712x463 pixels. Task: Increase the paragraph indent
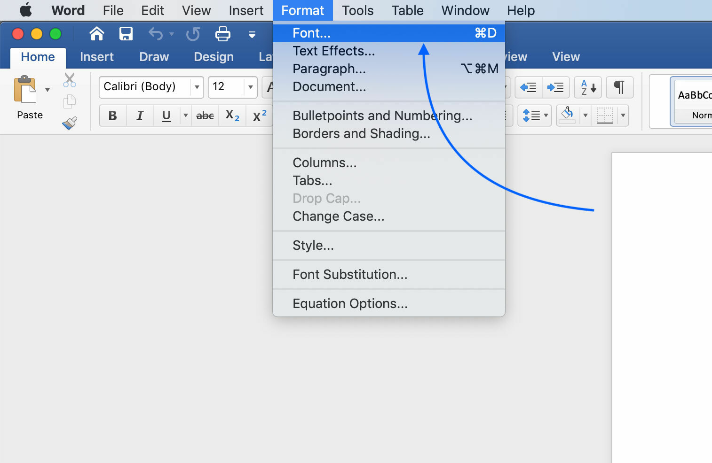click(555, 87)
